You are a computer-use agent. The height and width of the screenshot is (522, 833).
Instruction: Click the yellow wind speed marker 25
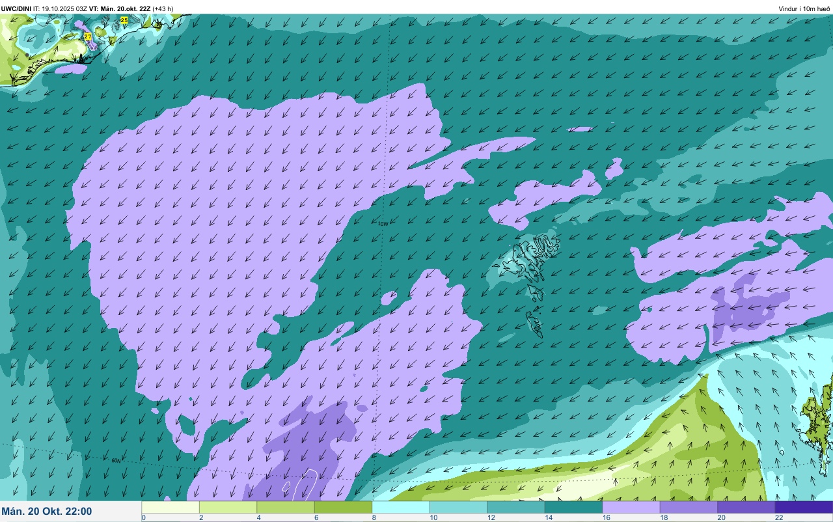pos(124,20)
